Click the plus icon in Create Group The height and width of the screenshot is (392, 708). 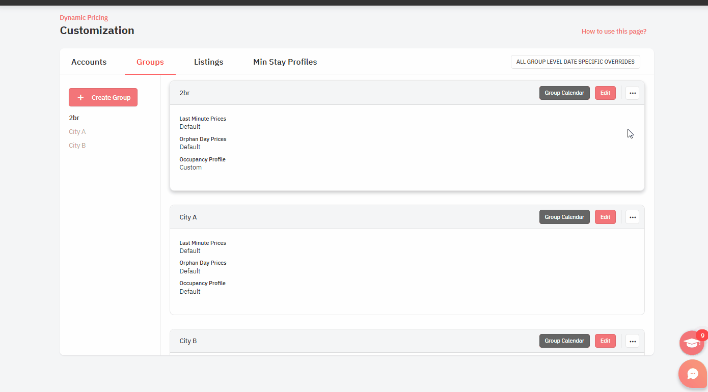click(x=80, y=97)
